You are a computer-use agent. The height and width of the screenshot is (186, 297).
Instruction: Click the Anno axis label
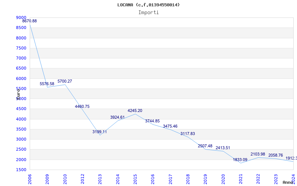pyautogui.click(x=288, y=182)
